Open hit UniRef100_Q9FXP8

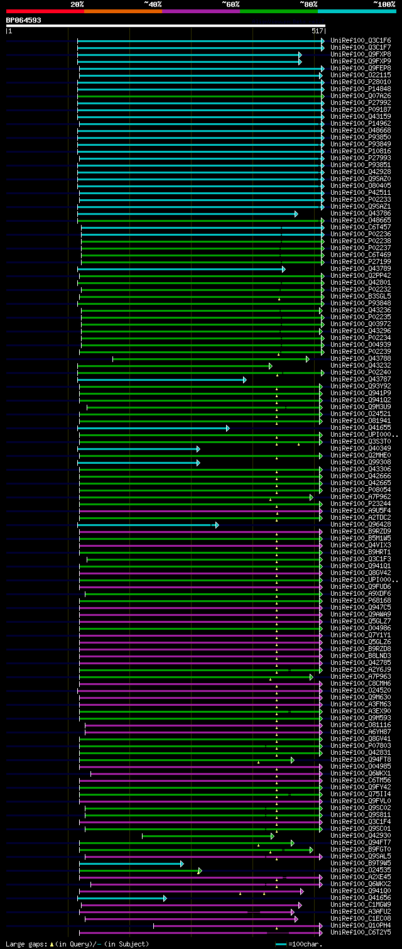tap(361, 55)
